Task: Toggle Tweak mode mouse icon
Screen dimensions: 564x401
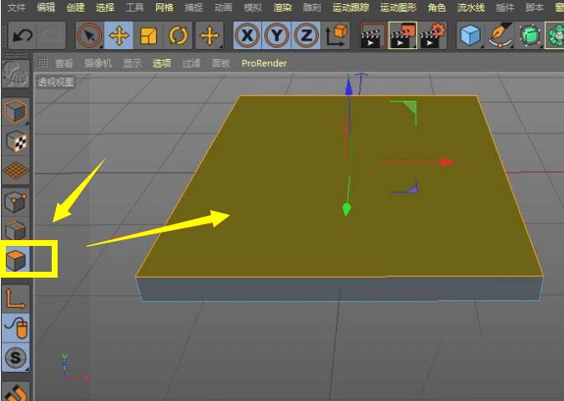Action: (16, 328)
